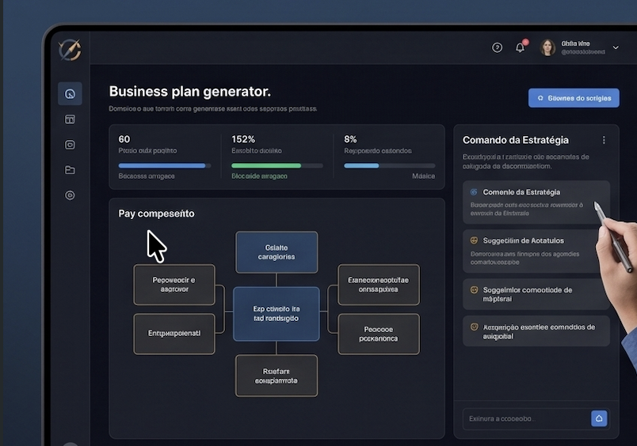
Task: Open the folder icon in sidebar
Action: coord(70,170)
